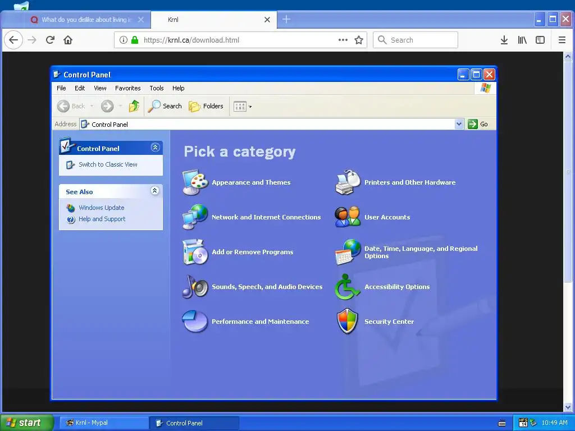The height and width of the screenshot is (431, 575).
Task: Go forward in the browser
Action: pos(32,40)
